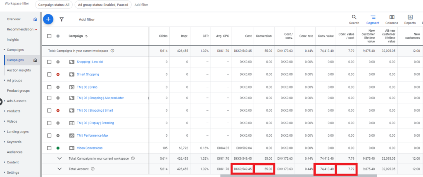Viewport: 423px width, 177px height.
Task: Tick the checkbox for Smart Shopping campaign
Action: [49, 75]
